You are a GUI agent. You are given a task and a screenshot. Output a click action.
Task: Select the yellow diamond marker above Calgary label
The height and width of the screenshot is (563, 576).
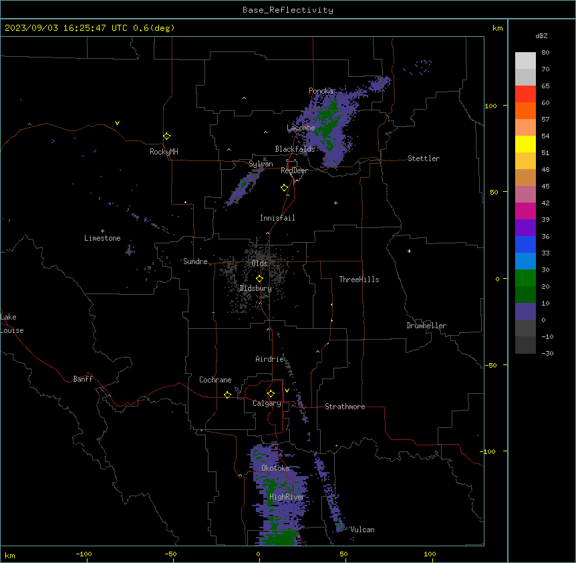pos(271,394)
